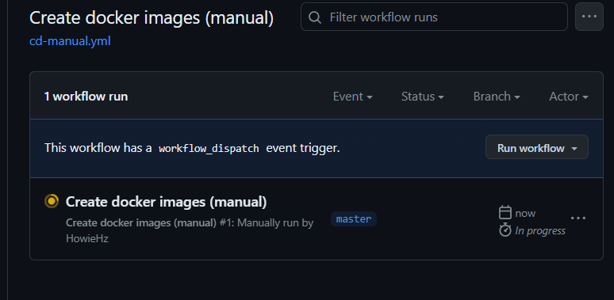Expand the Status filter dropdown
This screenshot has height=300, width=614.
[423, 97]
